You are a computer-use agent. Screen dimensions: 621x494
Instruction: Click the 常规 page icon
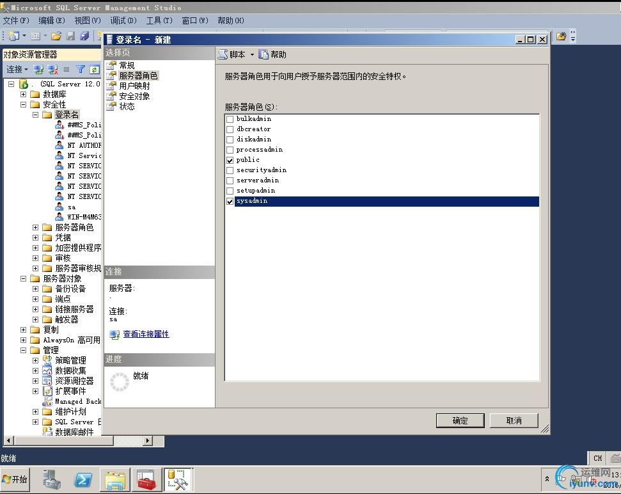111,65
